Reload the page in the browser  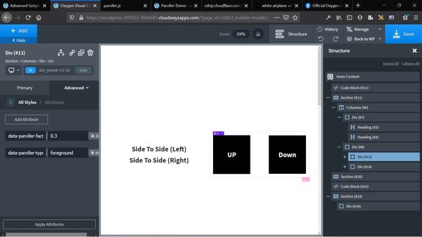point(28,18)
